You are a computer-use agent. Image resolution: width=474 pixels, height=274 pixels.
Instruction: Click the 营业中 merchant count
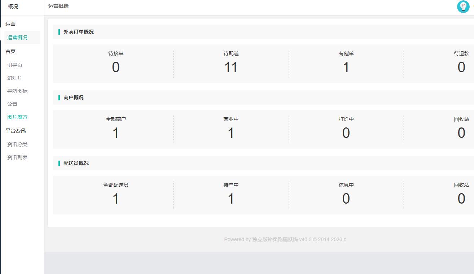pyautogui.click(x=231, y=133)
